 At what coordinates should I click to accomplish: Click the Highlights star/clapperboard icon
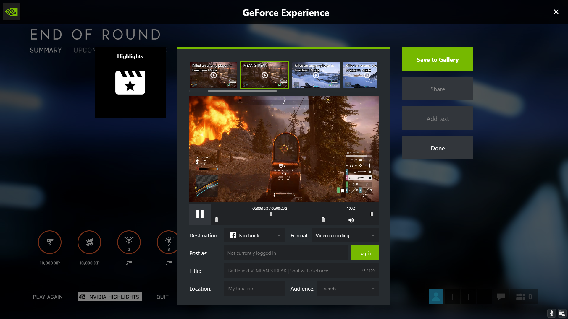[130, 82]
